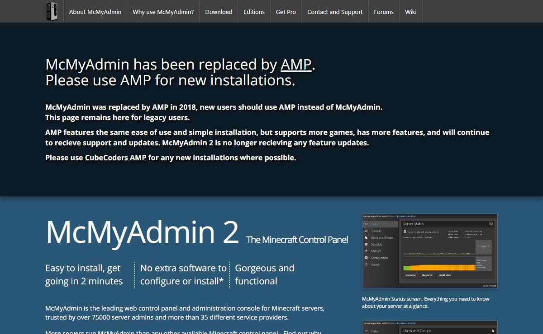Open the Wiki navigation item

pyautogui.click(x=411, y=12)
